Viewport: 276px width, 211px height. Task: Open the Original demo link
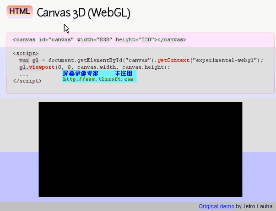216,206
